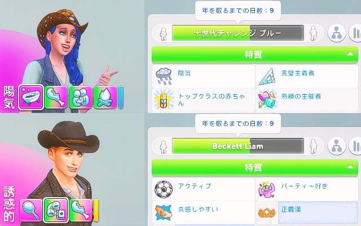
Task: Click the Sims-with-card moodlet icon
Action: coord(56,210)
